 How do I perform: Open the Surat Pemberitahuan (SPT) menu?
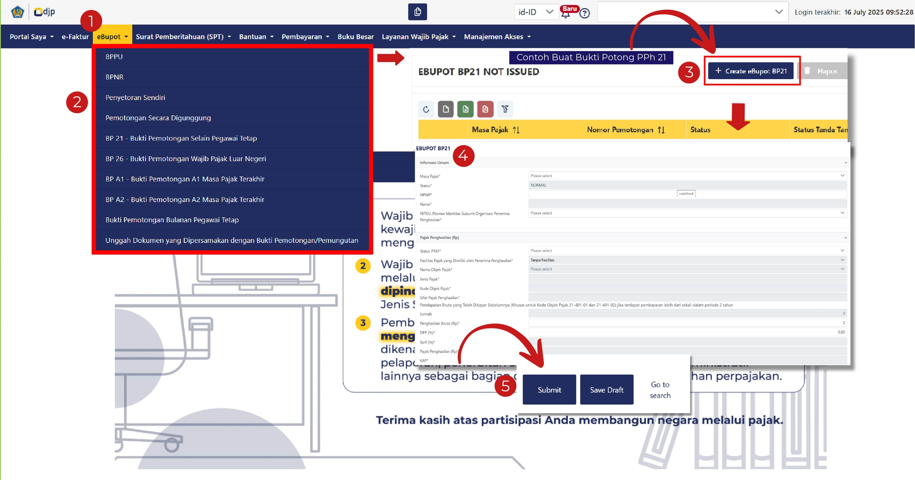pos(183,36)
